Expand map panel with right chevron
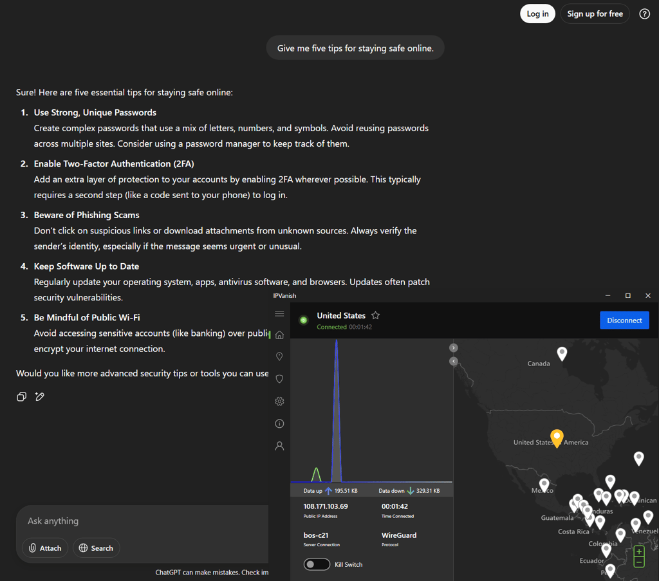 coord(454,348)
